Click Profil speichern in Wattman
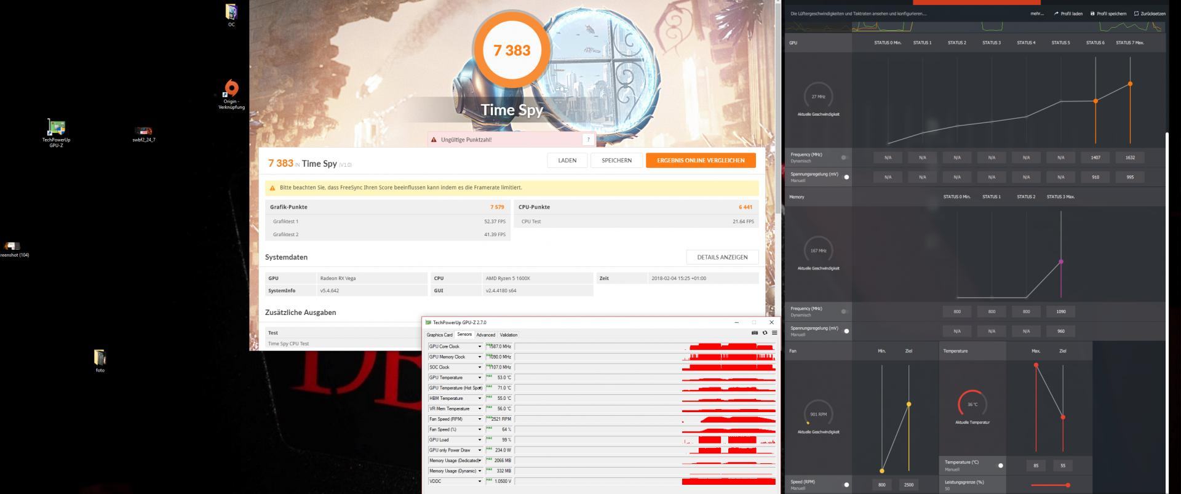The image size is (1181, 494). (x=1108, y=14)
